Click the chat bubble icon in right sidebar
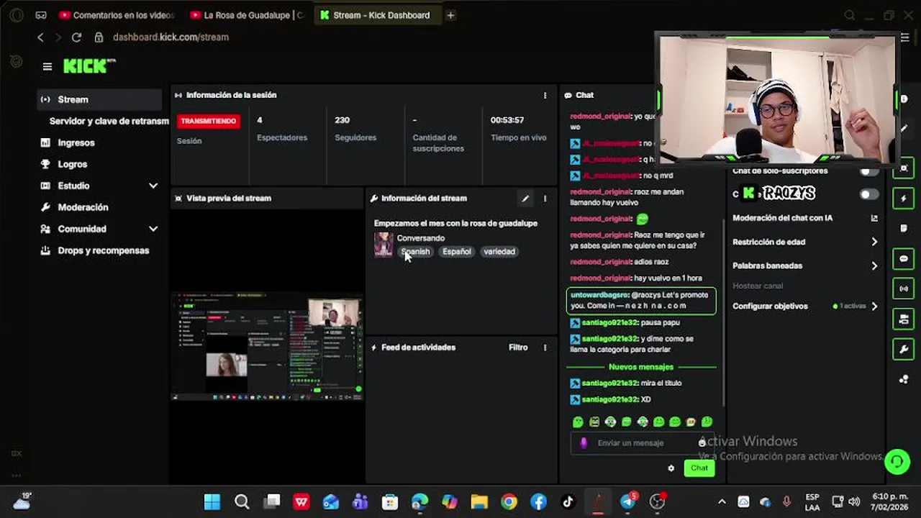This screenshot has width=921, height=518. [904, 259]
